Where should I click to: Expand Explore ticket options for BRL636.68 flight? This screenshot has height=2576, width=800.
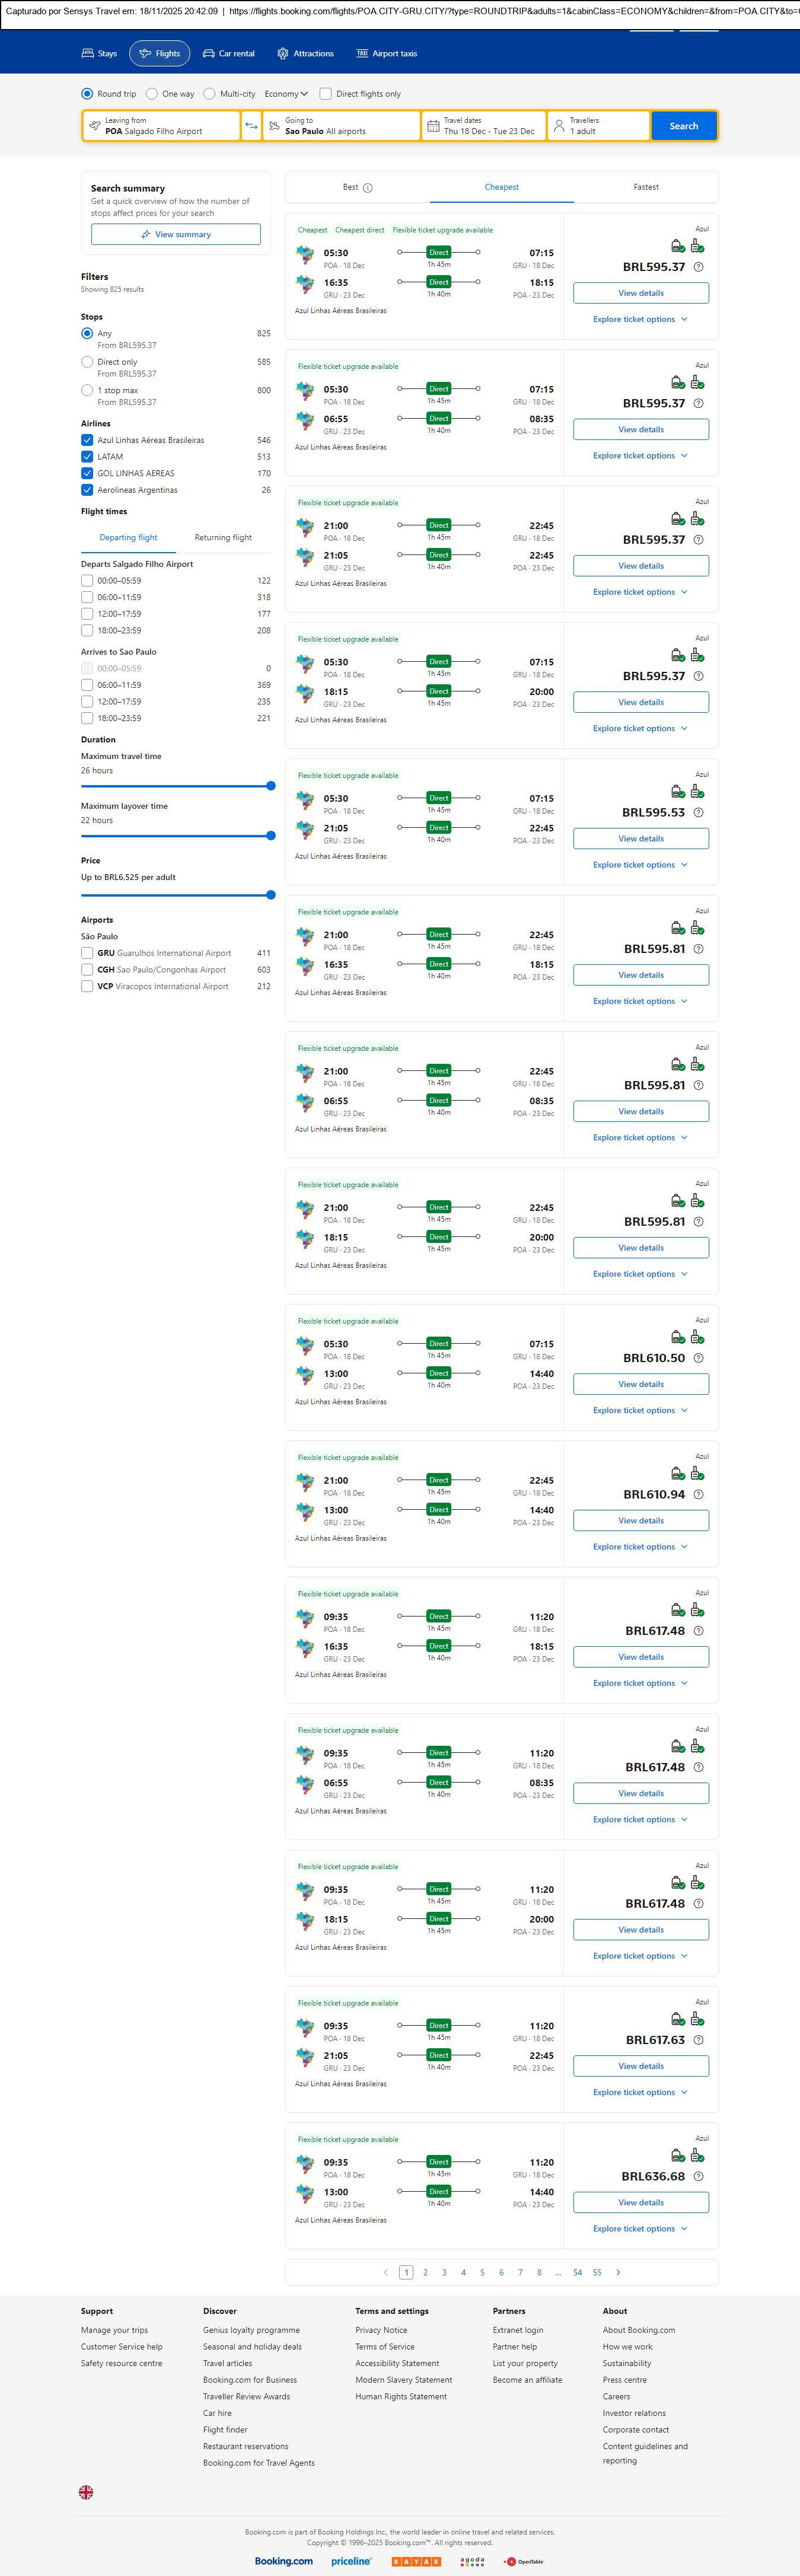(x=640, y=2228)
